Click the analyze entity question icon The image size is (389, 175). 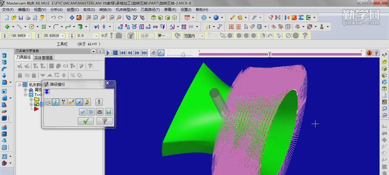(x=270, y=17)
